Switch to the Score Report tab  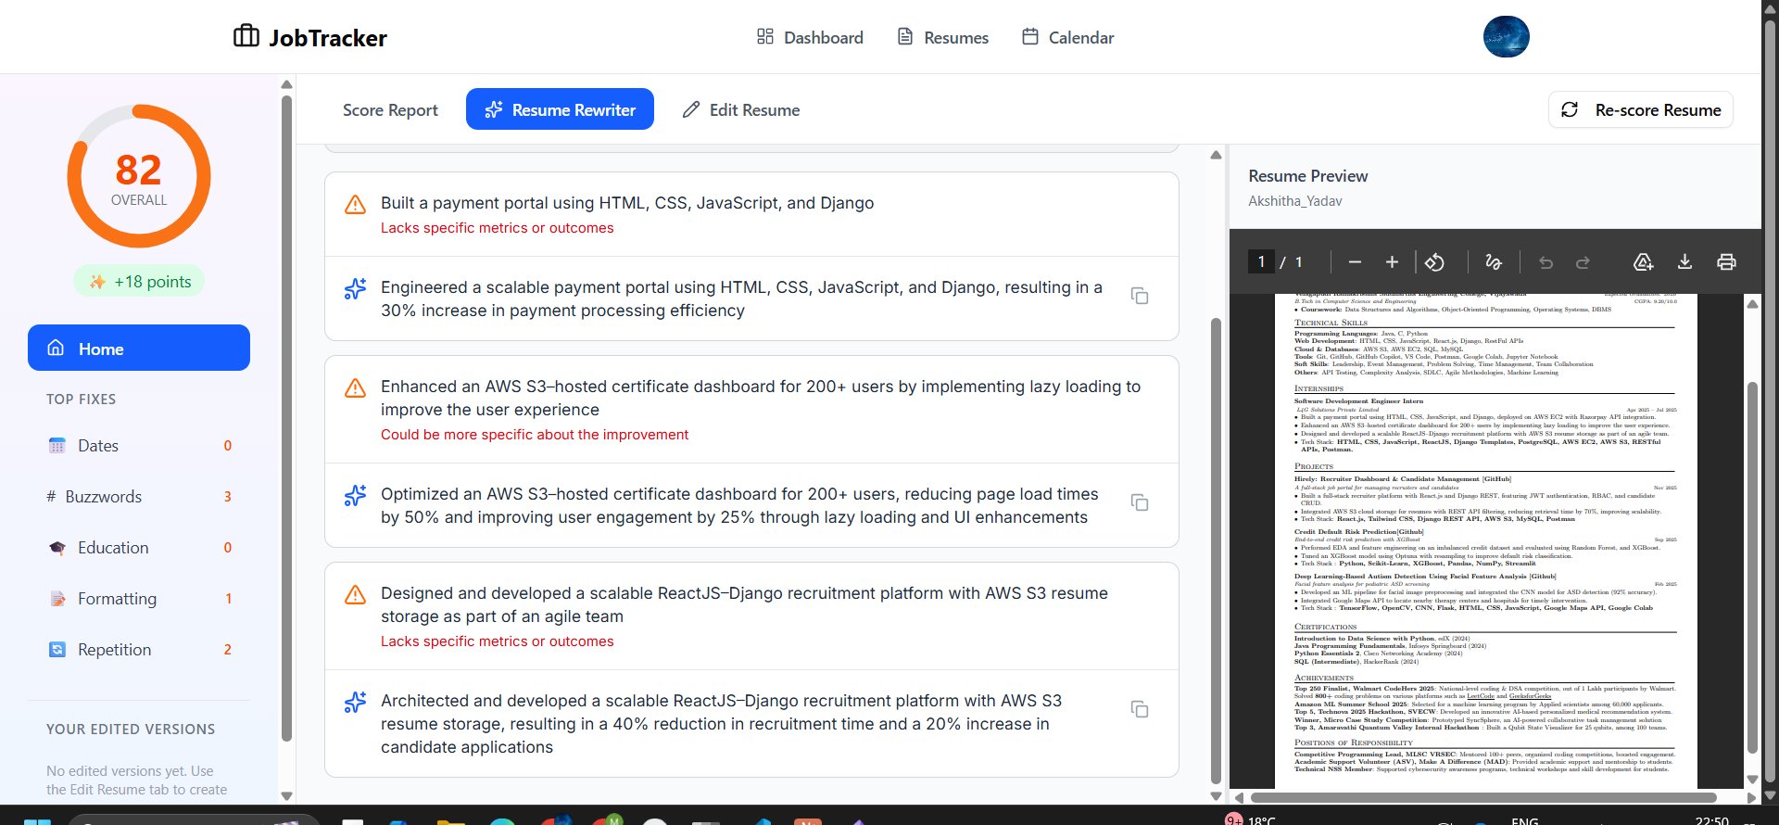pos(390,109)
